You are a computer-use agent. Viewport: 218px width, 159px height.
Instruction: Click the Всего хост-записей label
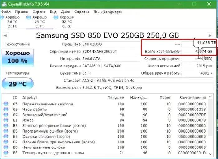pyautogui.click(x=163, y=52)
